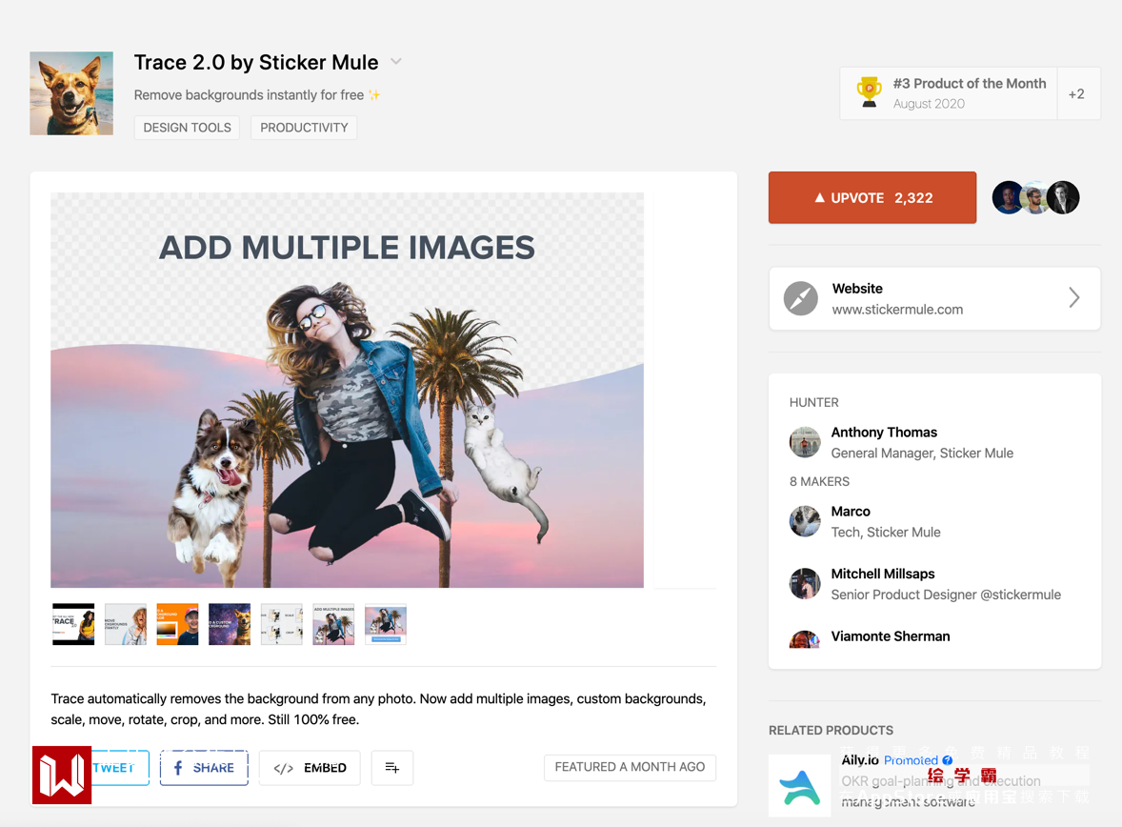This screenshot has height=827, width=1122.
Task: Expand the chevron next to the product title
Action: pyautogui.click(x=395, y=62)
